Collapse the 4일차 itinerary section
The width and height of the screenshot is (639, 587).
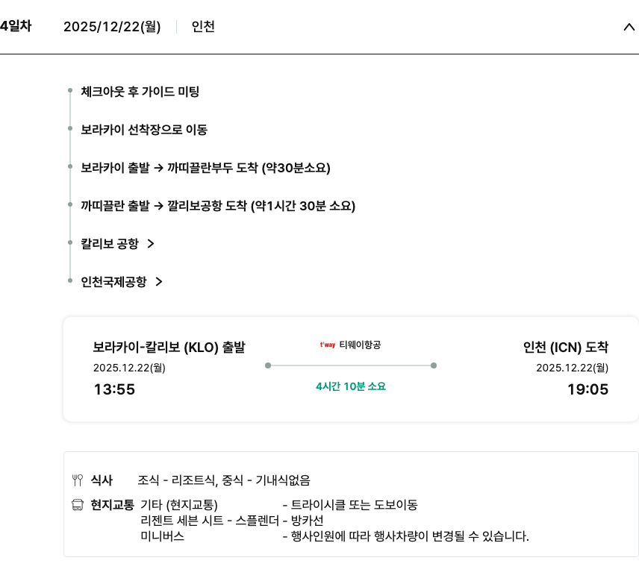(629, 27)
